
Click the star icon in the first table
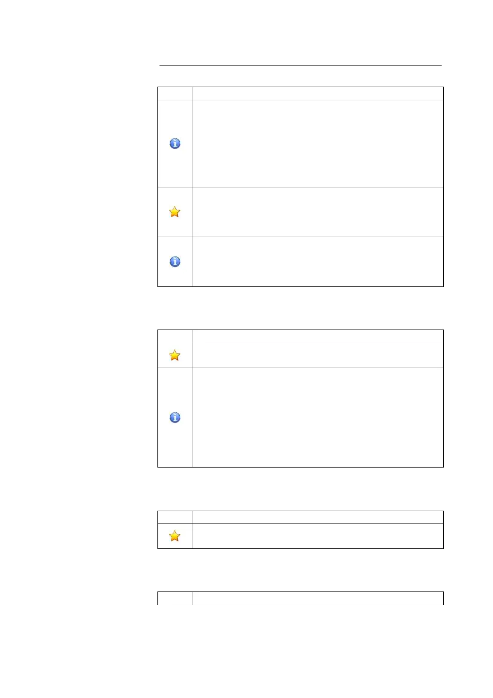pyautogui.click(x=175, y=212)
